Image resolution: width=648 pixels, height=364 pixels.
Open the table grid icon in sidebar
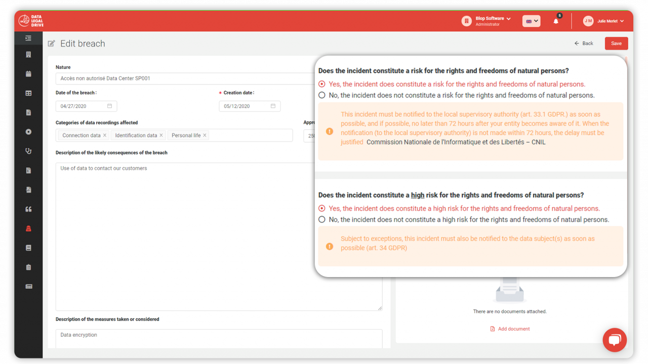coord(28,93)
